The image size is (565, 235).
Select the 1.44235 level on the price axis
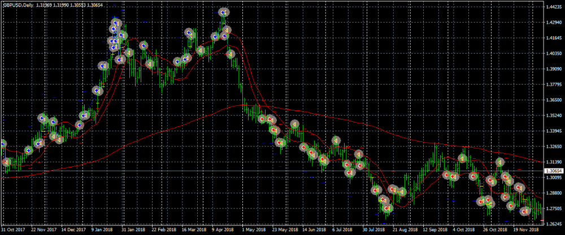tap(553, 7)
